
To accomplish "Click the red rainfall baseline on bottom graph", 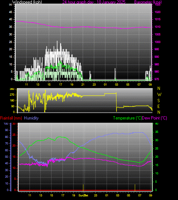I will [x=85, y=190].
